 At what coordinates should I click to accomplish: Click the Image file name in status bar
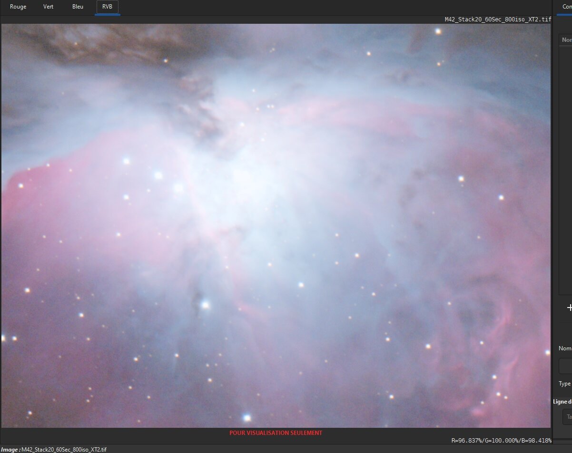(x=64, y=449)
